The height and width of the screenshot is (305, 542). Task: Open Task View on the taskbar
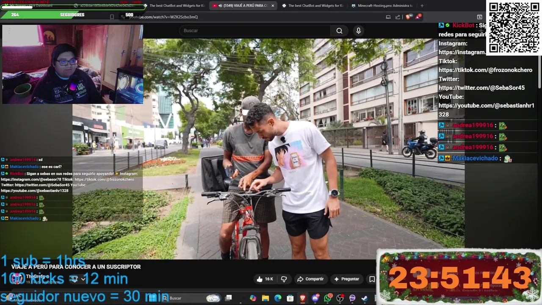pos(229,298)
